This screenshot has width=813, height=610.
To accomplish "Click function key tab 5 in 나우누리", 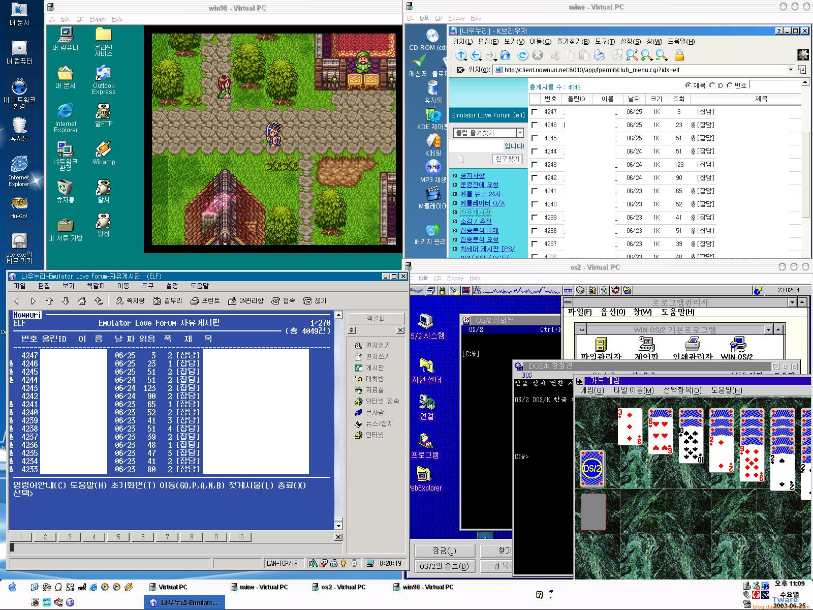I will point(118,537).
